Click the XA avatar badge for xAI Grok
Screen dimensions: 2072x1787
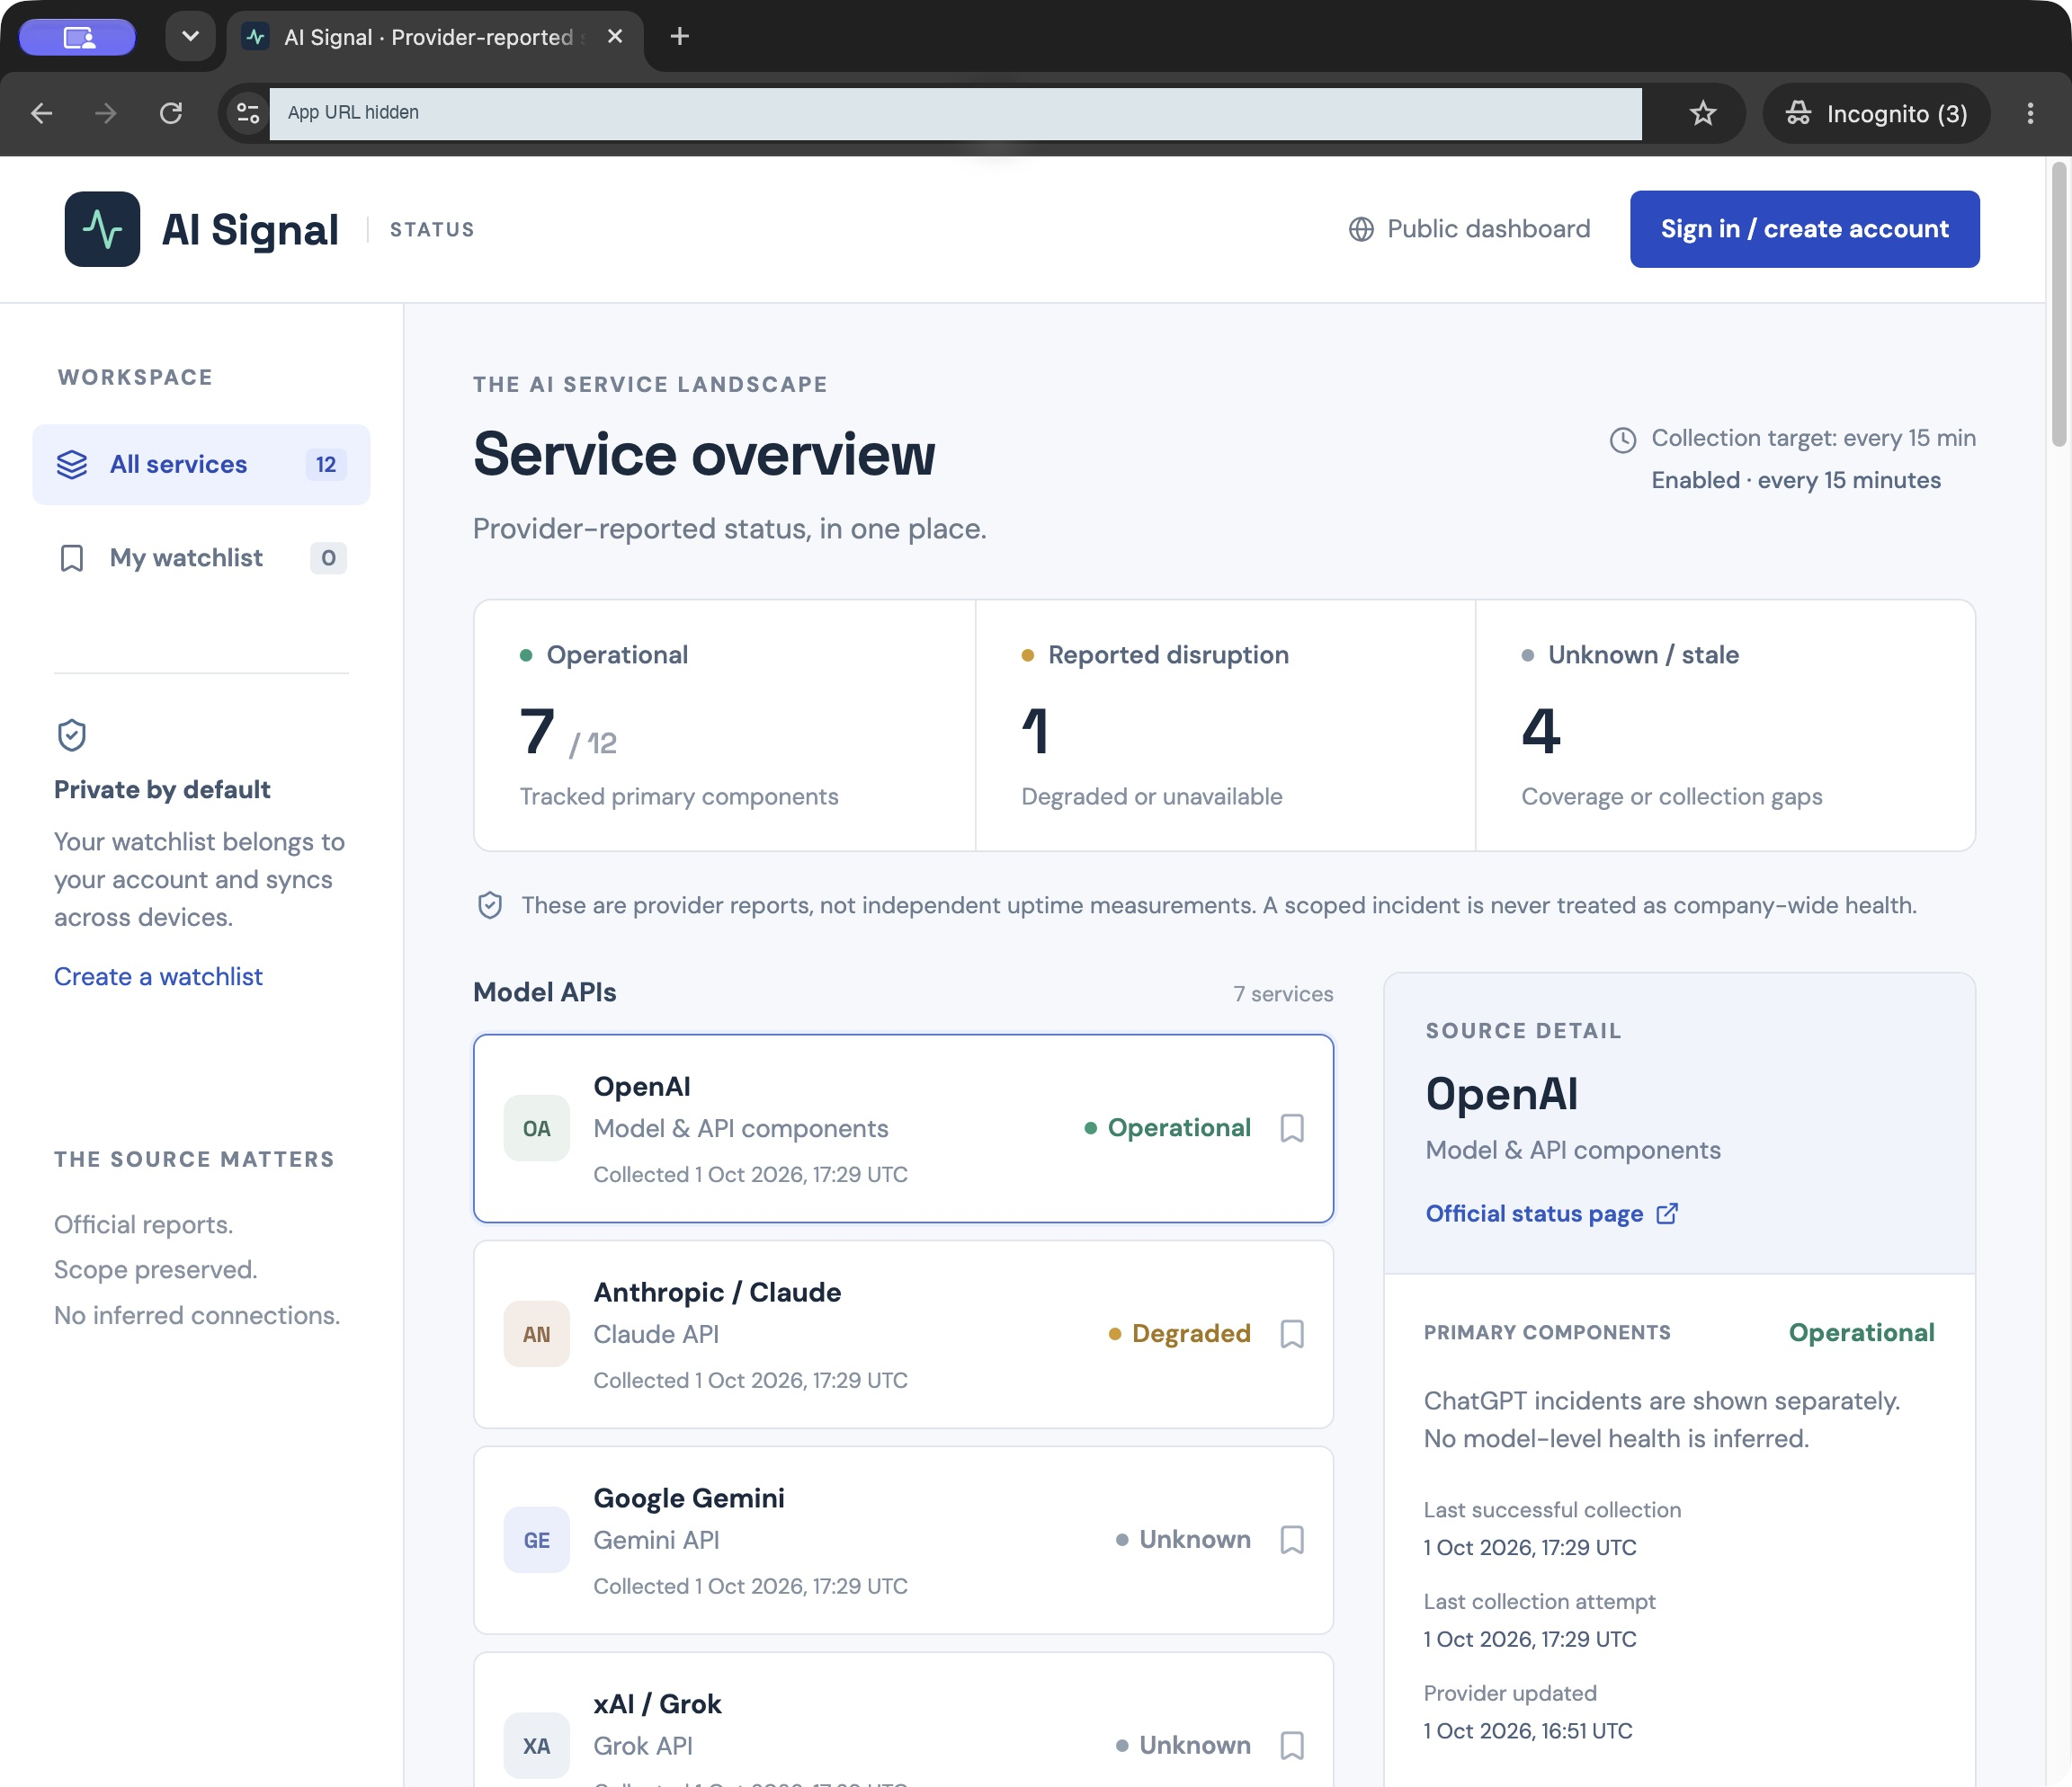pos(537,1746)
